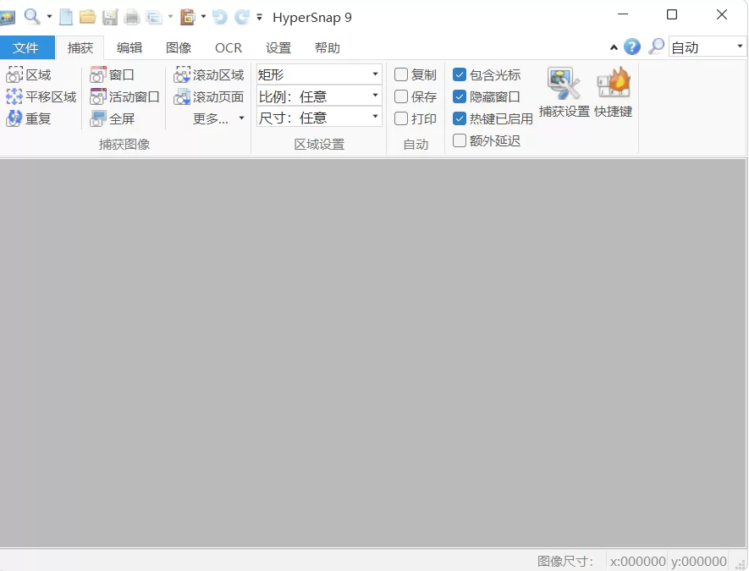The width and height of the screenshot is (749, 571).
Task: Click the Save icon in quick access toolbar
Action: pyautogui.click(x=110, y=16)
